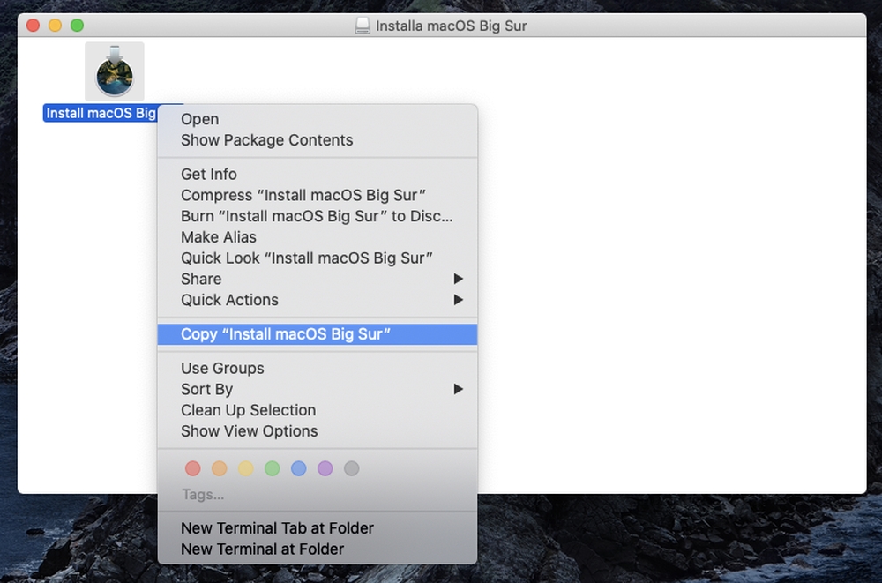Choose Open from the context menu
Viewport: 882px width, 583px height.
tap(318, 119)
